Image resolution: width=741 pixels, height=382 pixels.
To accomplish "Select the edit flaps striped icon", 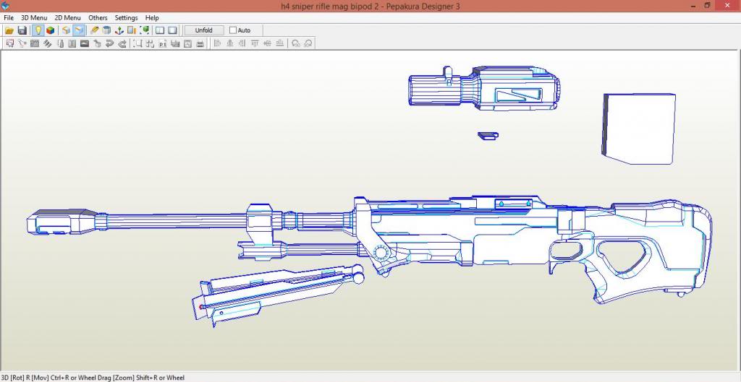I will [x=47, y=44].
